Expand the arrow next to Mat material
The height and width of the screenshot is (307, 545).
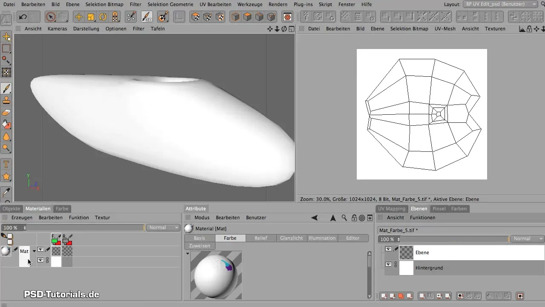[34, 251]
